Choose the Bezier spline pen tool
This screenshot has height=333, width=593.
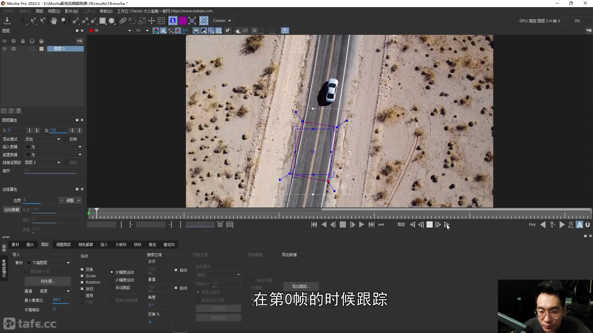(x=85, y=21)
